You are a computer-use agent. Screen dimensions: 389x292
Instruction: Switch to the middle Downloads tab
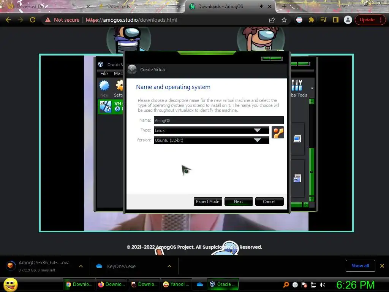pos(139,6)
